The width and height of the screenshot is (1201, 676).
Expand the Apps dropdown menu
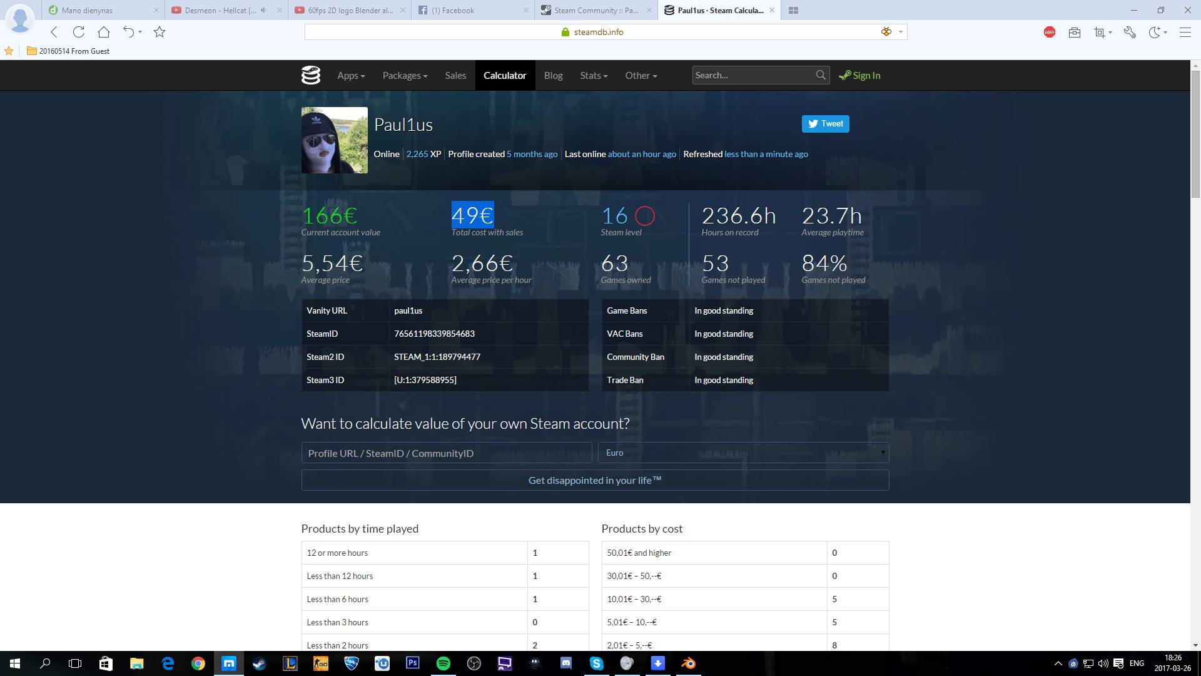pos(350,75)
